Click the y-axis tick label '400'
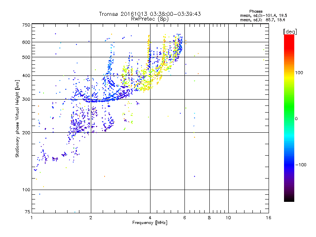 click(x=26, y=76)
